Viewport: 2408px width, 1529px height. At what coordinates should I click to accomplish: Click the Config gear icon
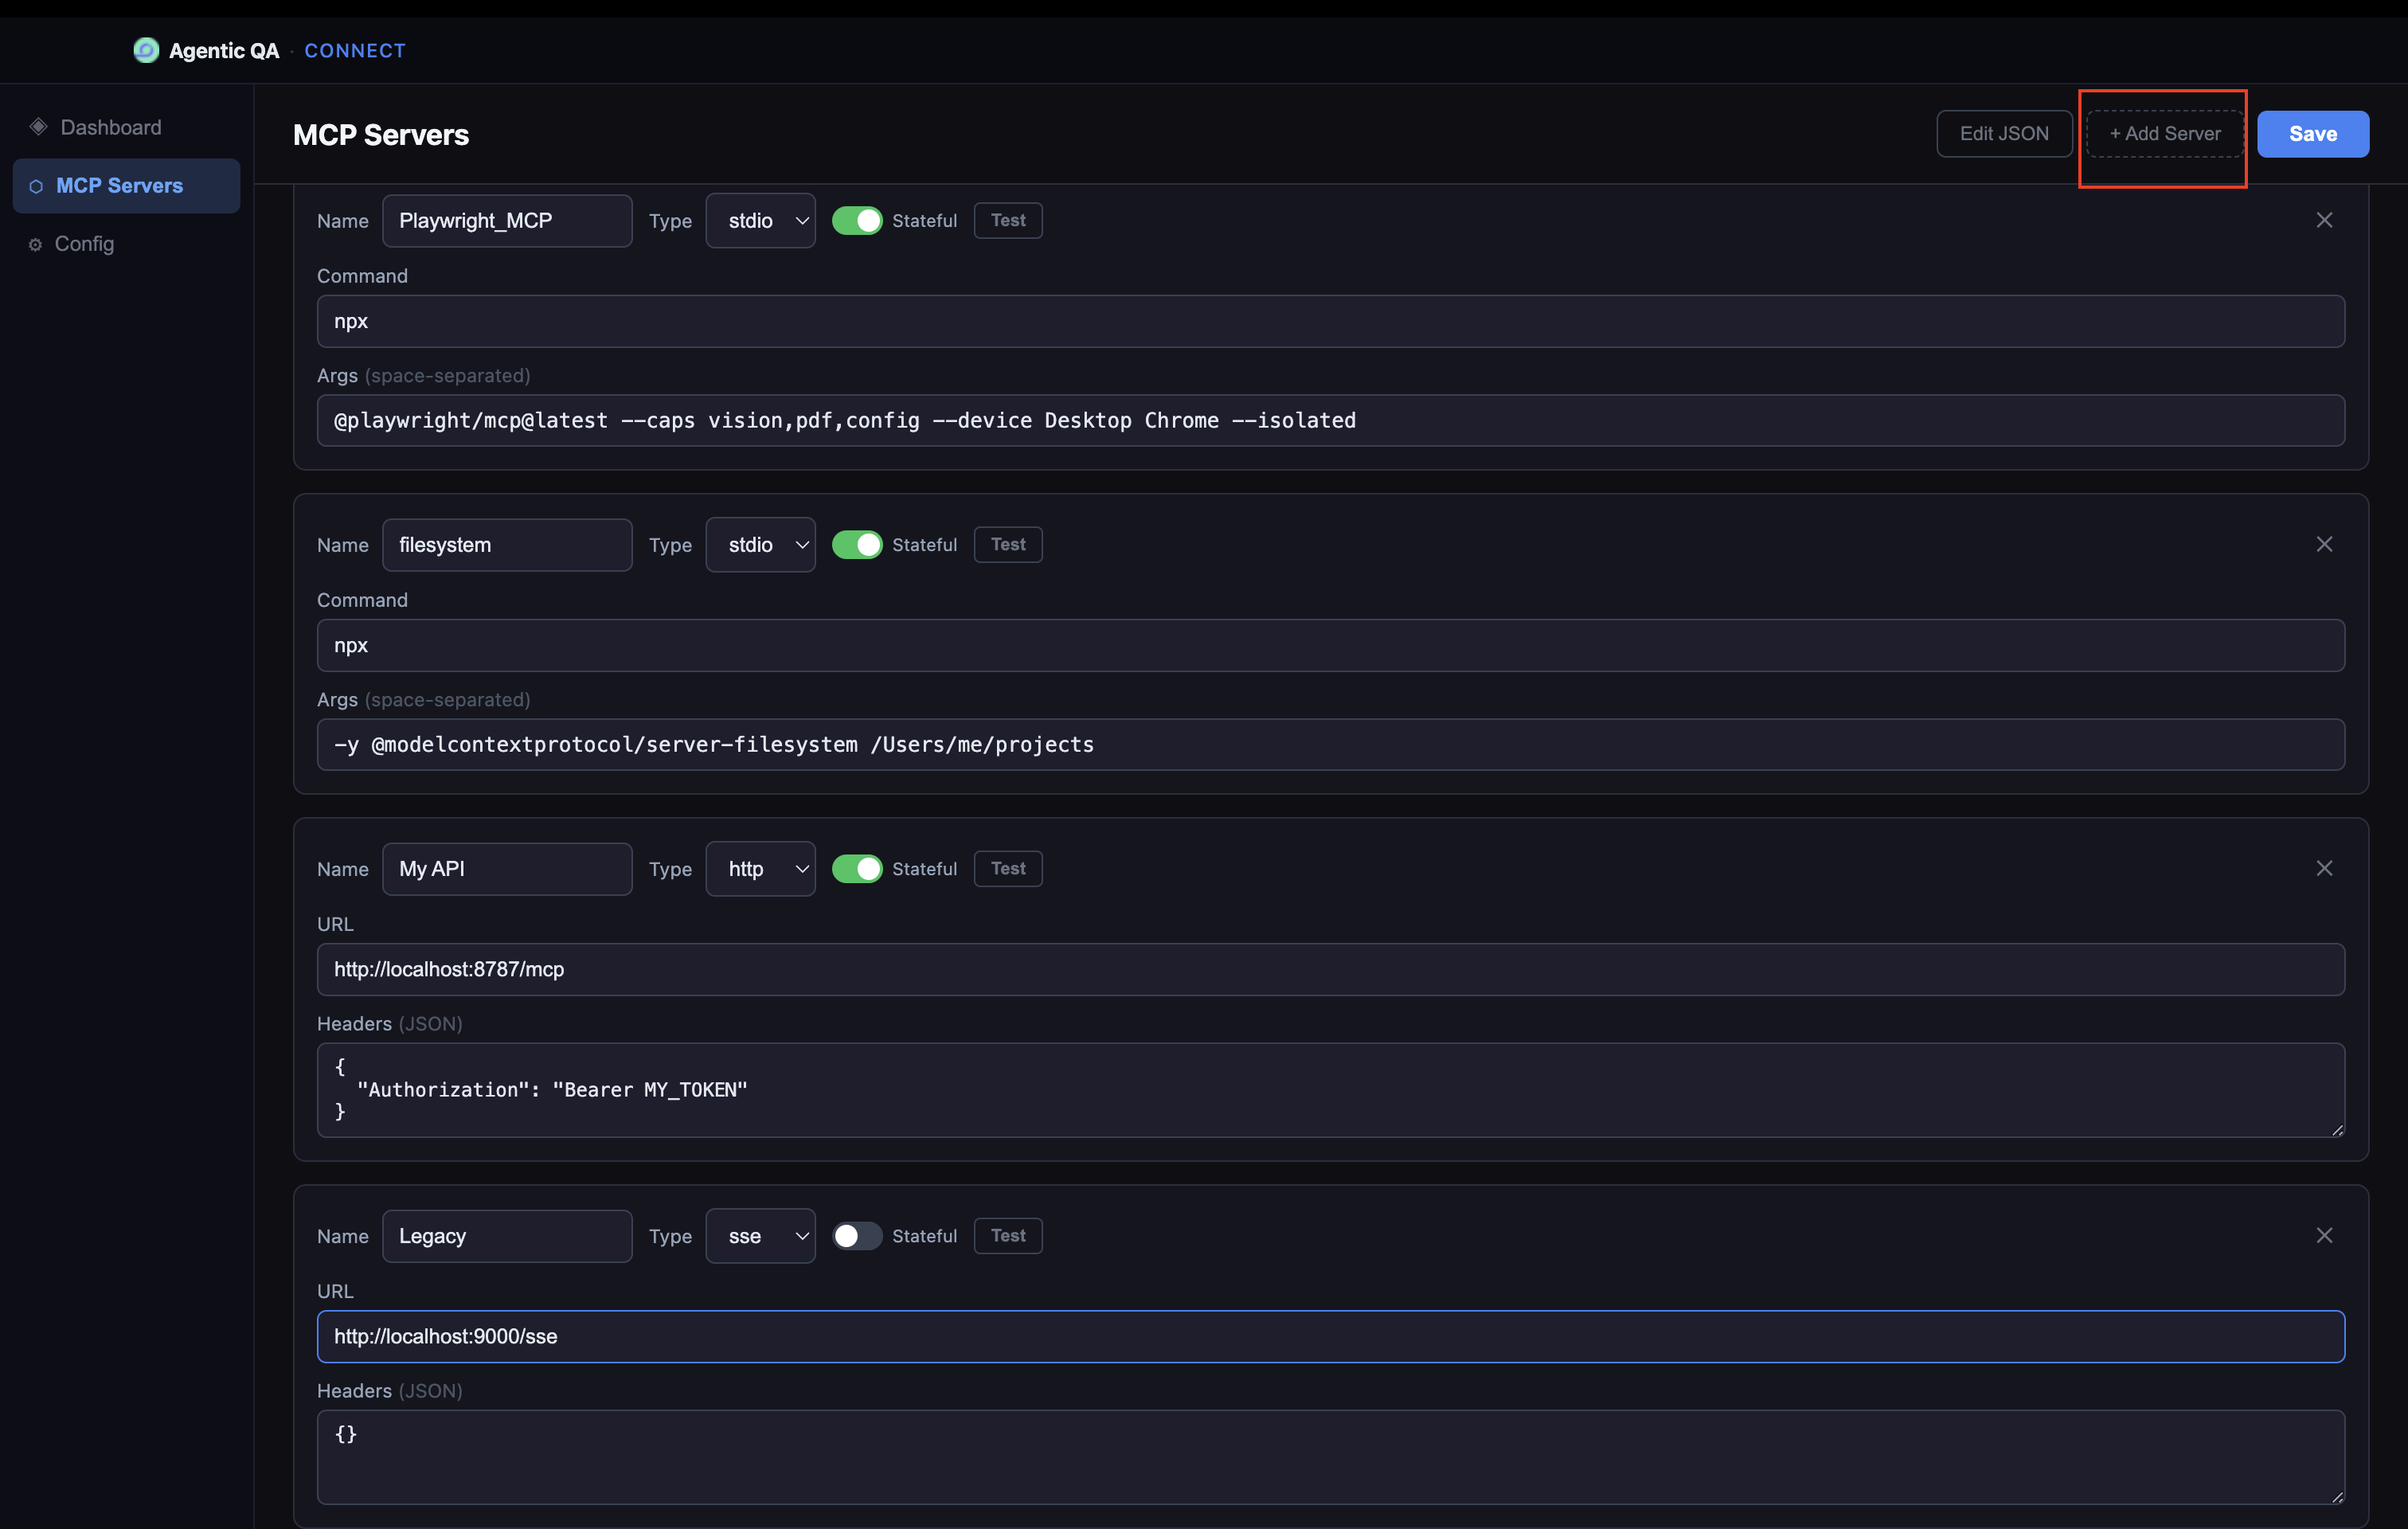coord(35,244)
